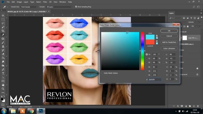
Task: Select the Zoom tool
Action: click(x=3, y=89)
